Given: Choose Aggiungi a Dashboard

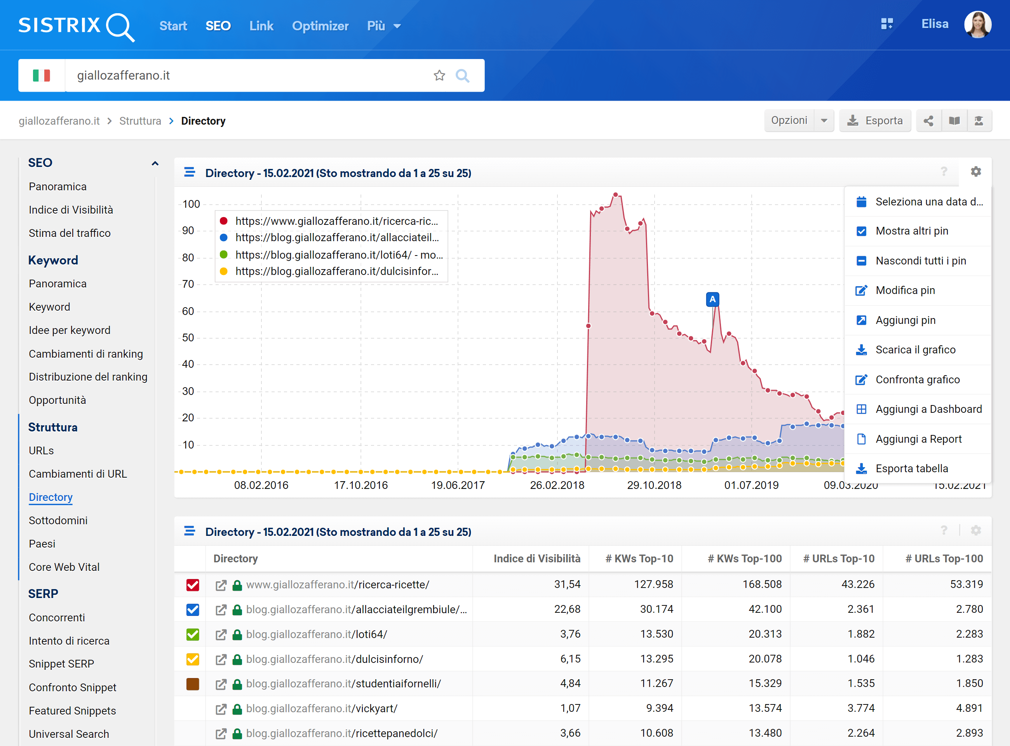Looking at the screenshot, I should coord(918,409).
